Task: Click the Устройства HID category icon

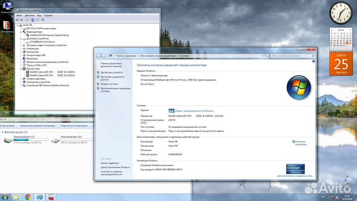Action: click(24, 85)
